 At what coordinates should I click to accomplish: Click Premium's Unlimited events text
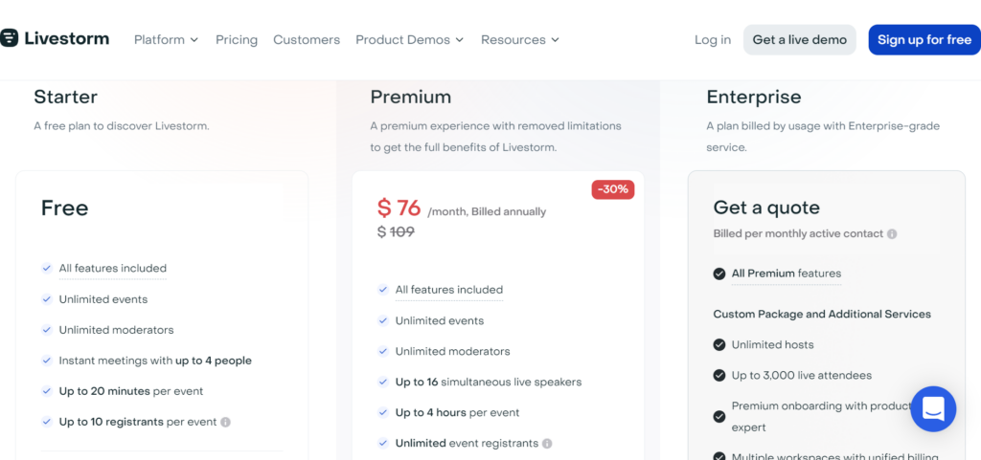pyautogui.click(x=440, y=320)
